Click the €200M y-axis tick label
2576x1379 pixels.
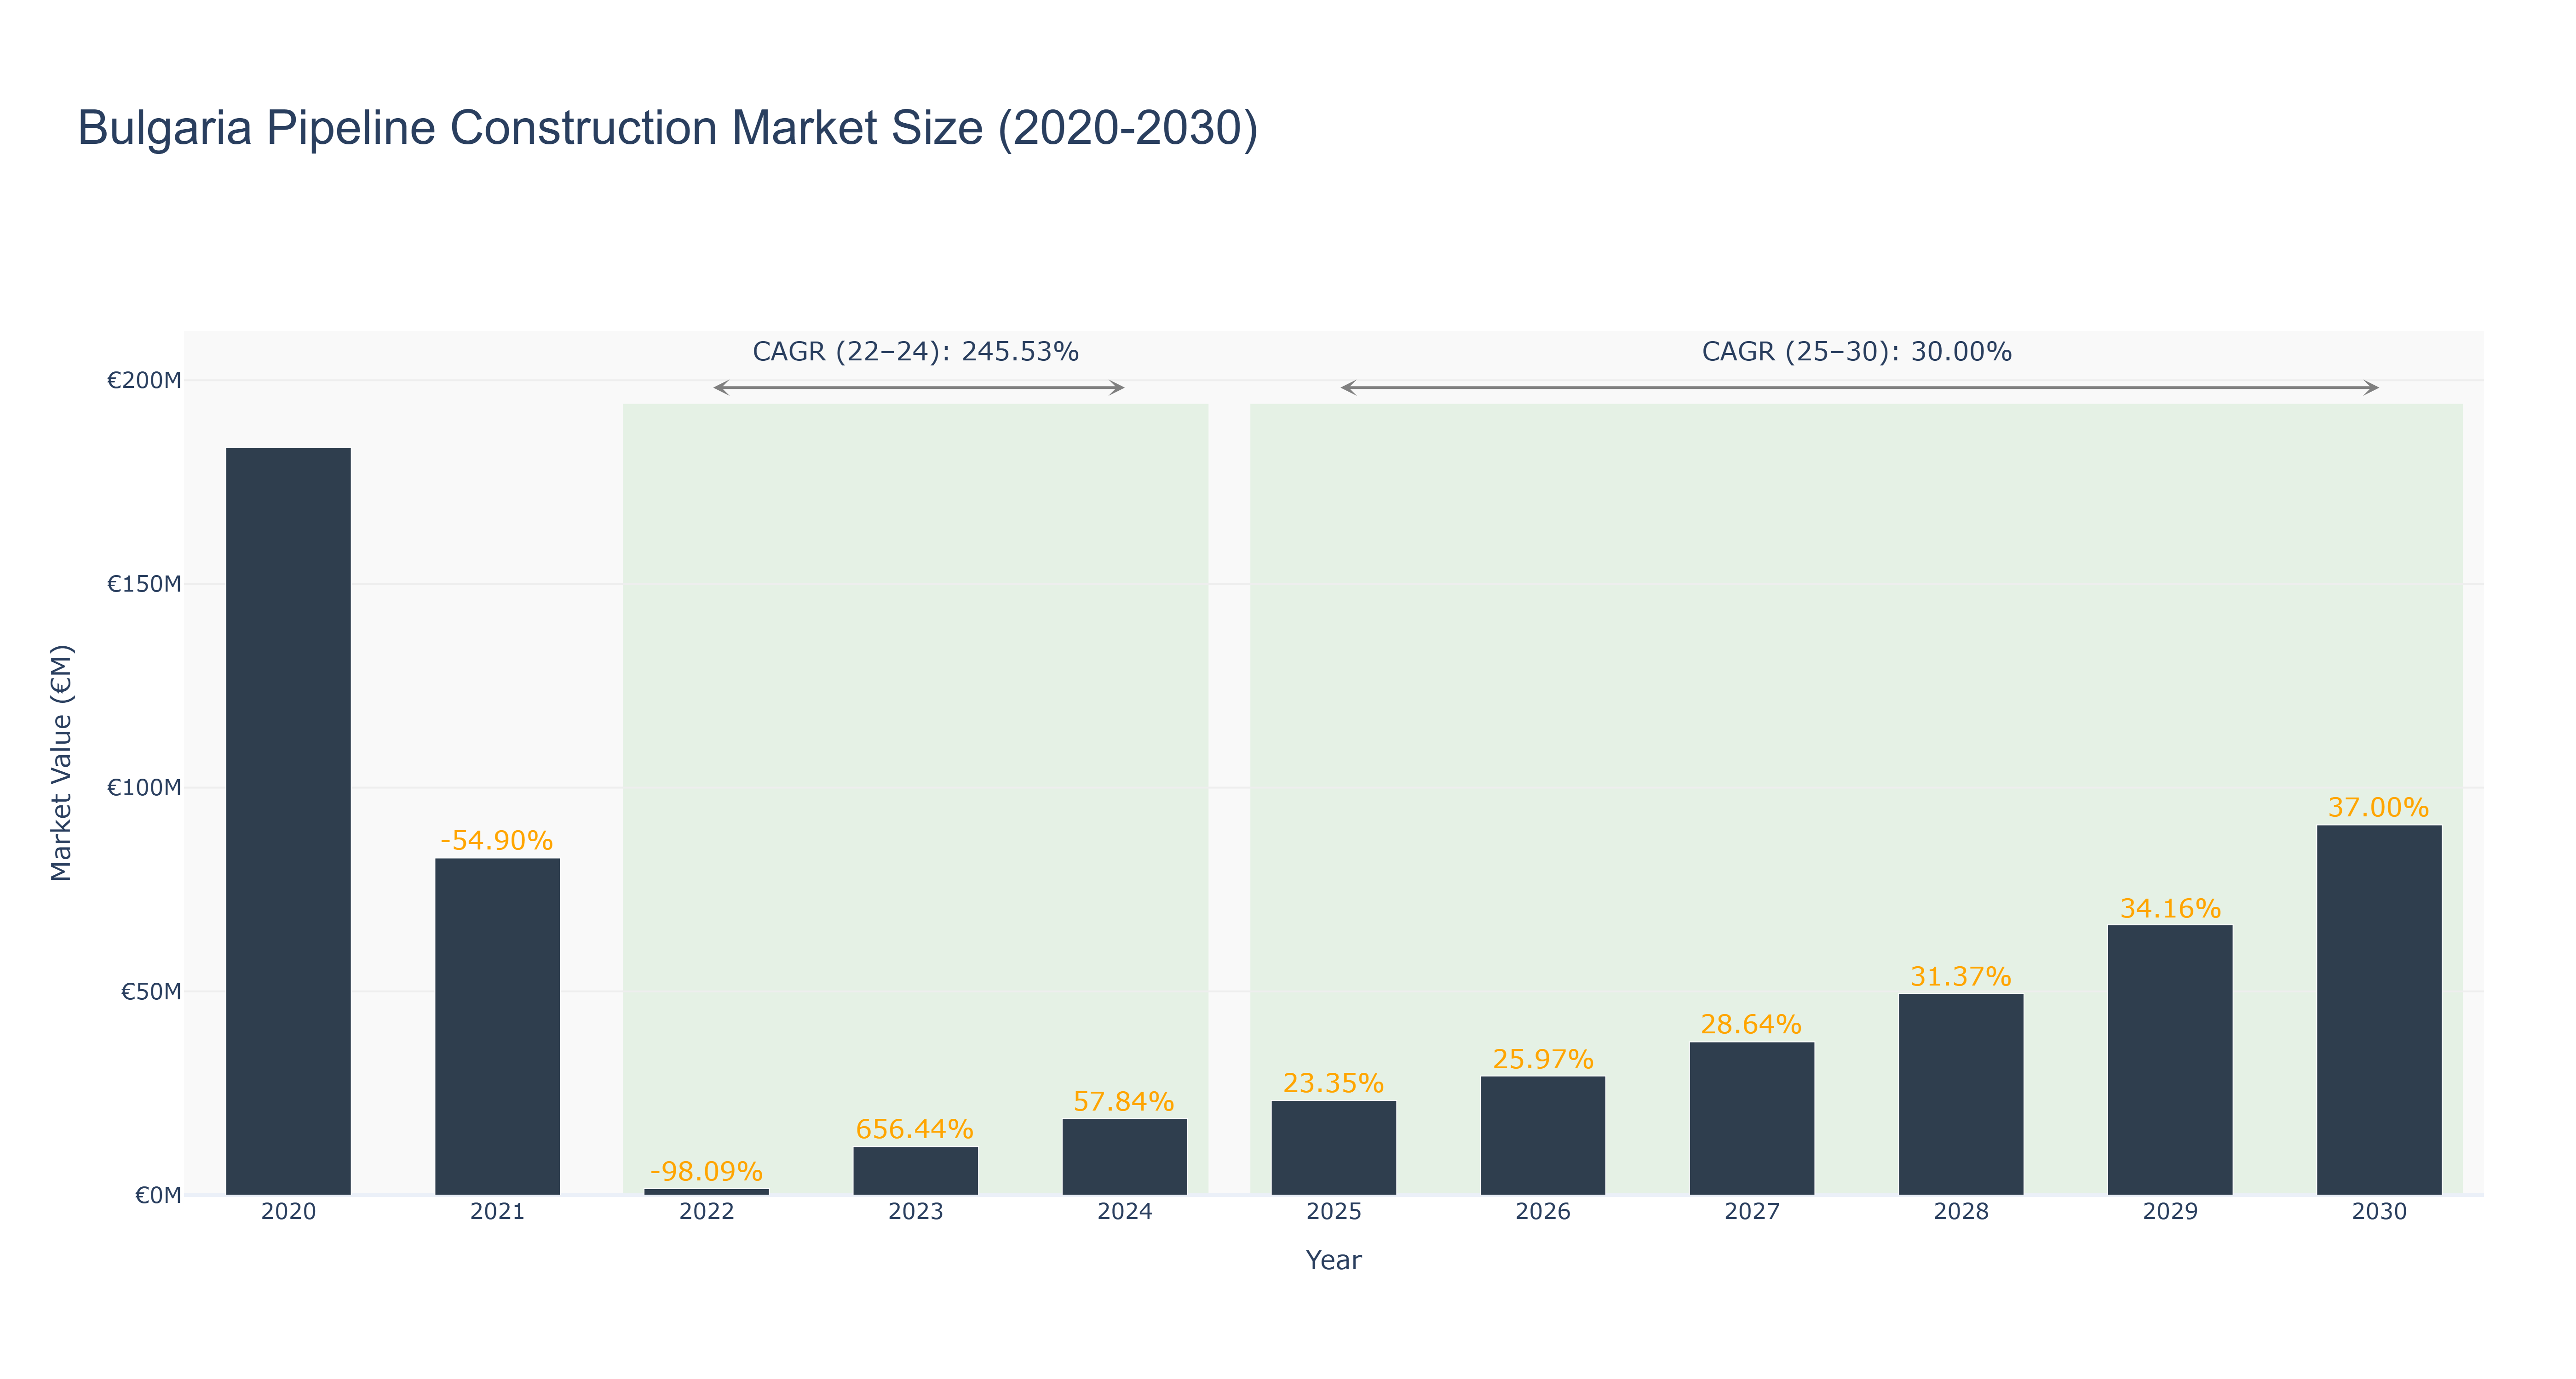coord(144,381)
